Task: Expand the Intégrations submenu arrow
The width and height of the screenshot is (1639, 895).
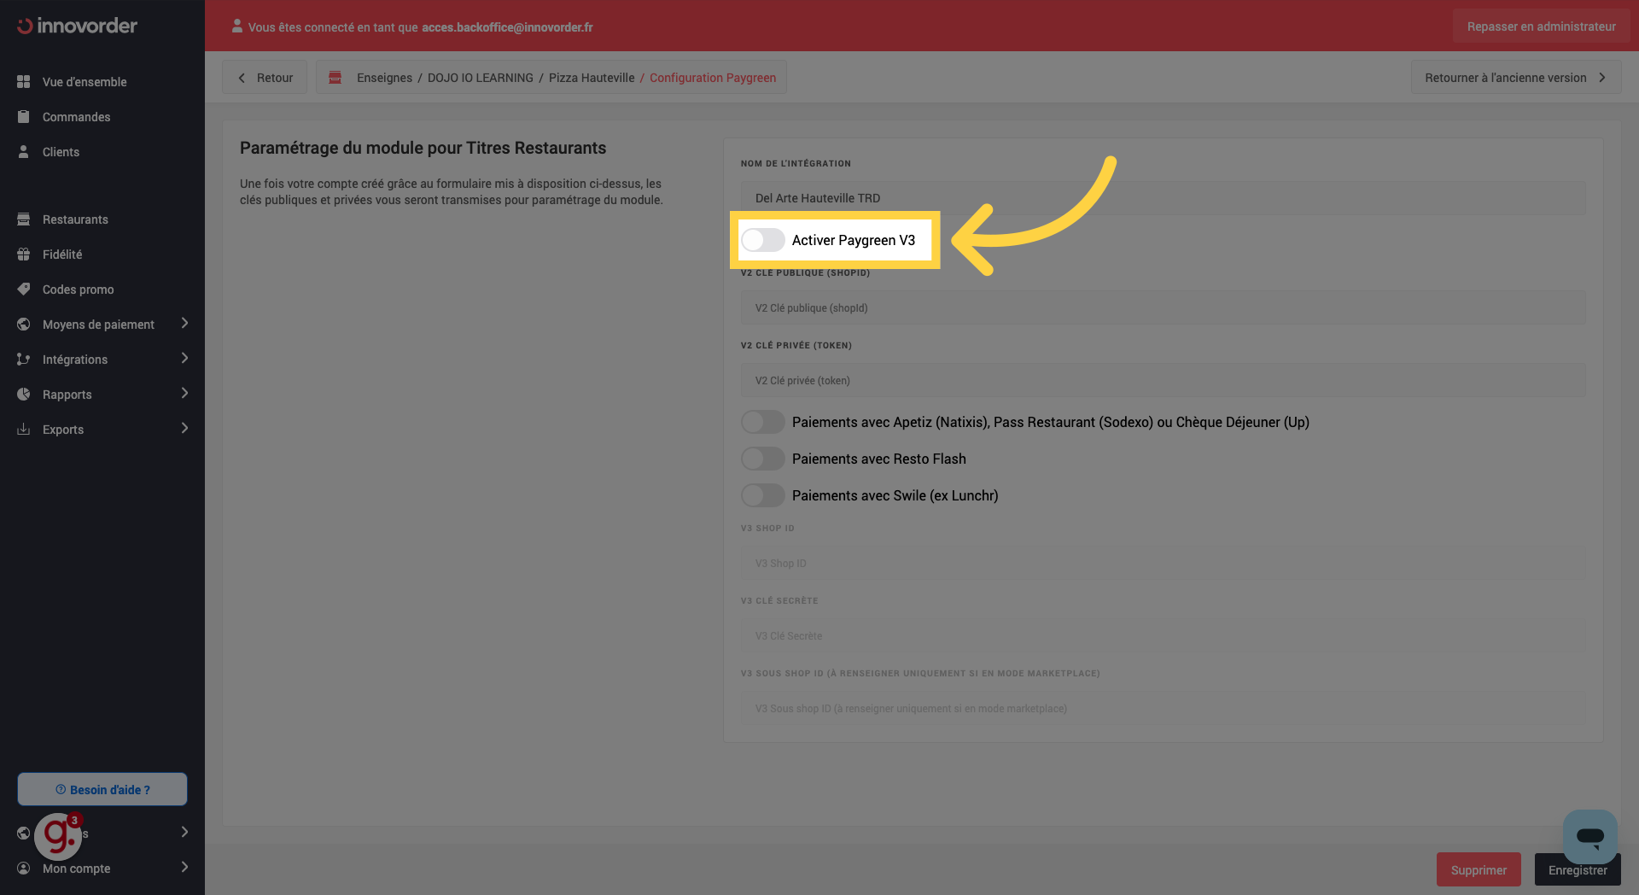Action: click(184, 359)
